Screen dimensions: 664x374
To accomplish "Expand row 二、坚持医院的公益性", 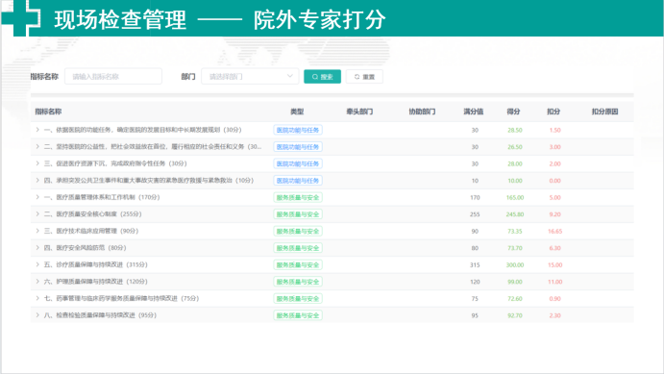I will point(37,146).
